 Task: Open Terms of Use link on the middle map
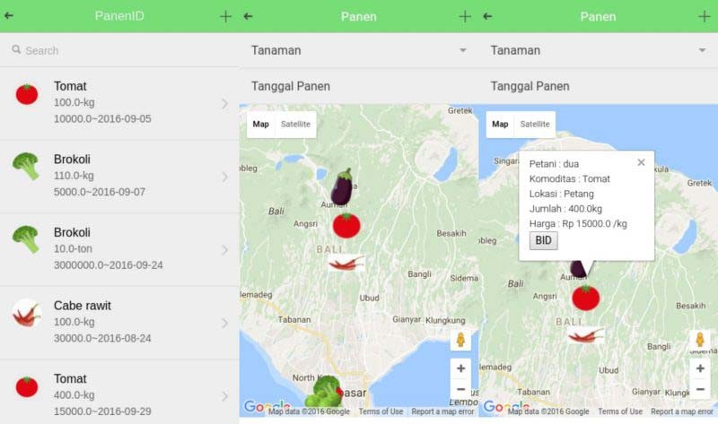tap(381, 411)
